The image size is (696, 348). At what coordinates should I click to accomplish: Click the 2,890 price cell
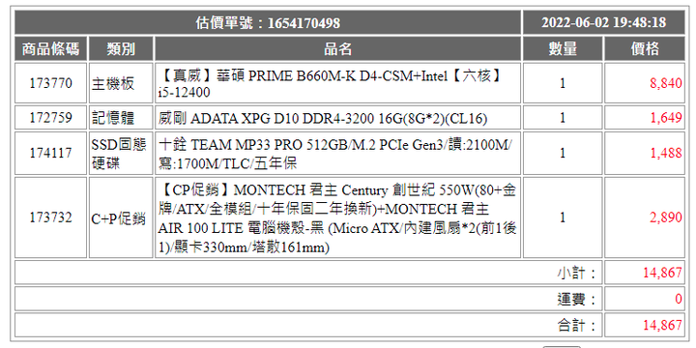coord(645,217)
